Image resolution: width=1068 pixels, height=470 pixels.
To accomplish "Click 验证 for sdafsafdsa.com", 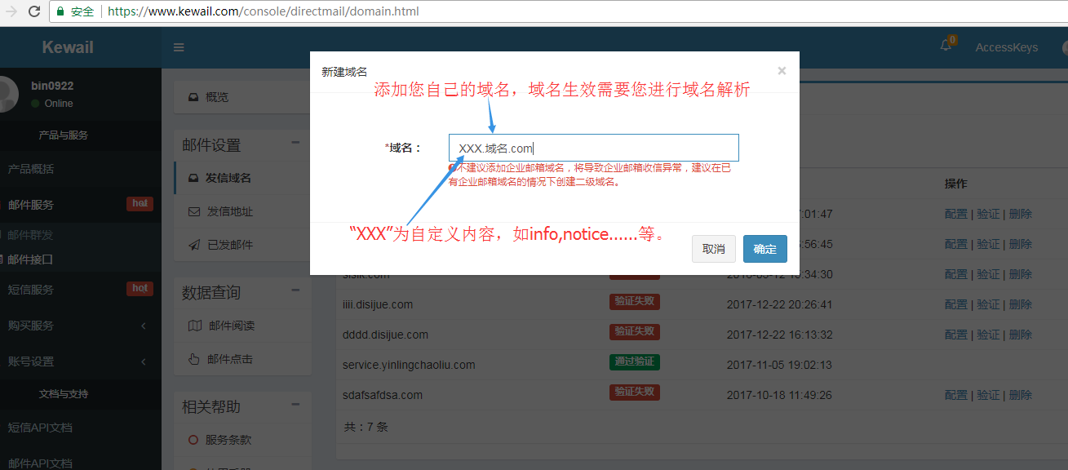I will [988, 395].
